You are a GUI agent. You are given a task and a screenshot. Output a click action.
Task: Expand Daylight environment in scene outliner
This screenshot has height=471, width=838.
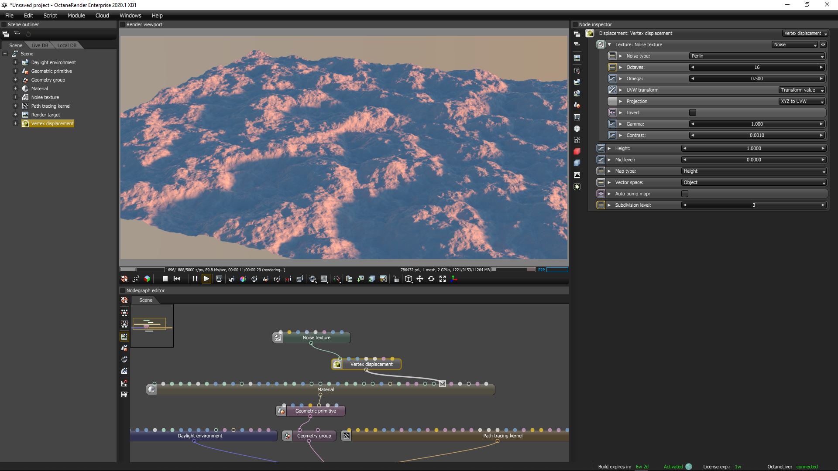(15, 62)
